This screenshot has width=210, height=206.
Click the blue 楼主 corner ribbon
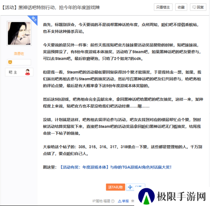point(33,20)
